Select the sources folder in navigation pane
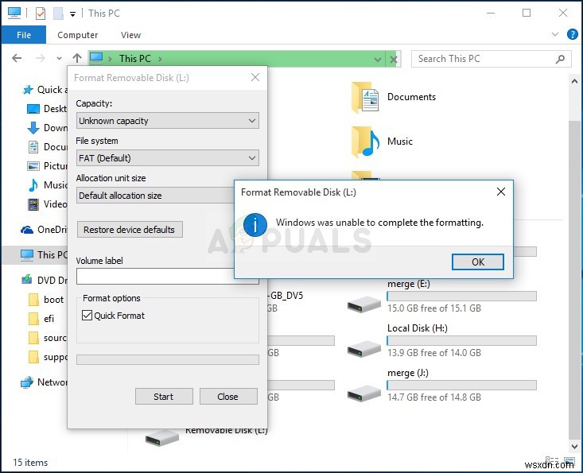 48,338
